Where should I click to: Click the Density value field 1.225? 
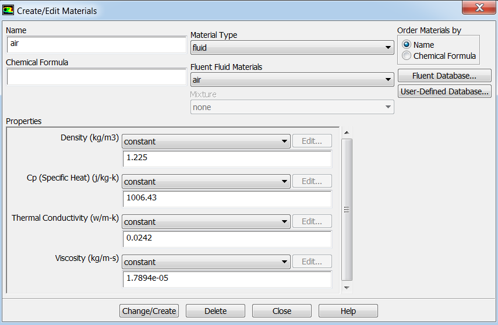(x=227, y=159)
